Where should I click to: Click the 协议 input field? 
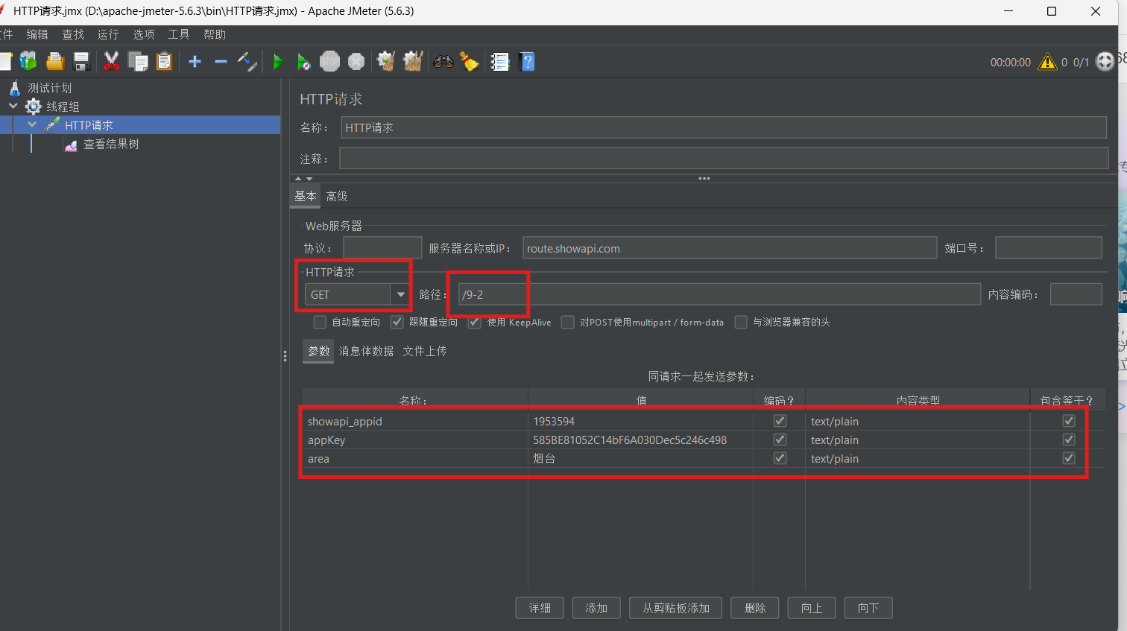click(382, 248)
